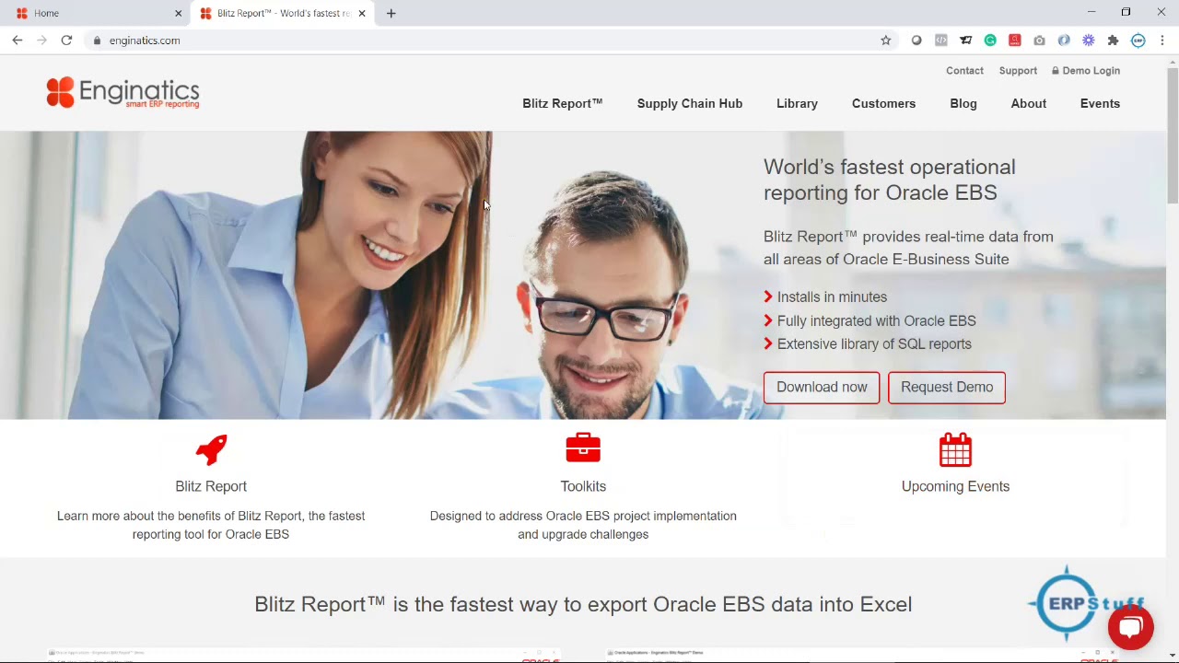Click the "Learn more about the benefits" description

tap(211, 525)
